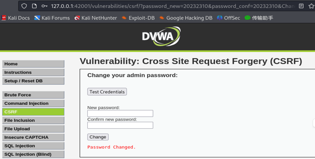Click the URL address bar text
This screenshot has width=315, height=159.
coord(171,6)
